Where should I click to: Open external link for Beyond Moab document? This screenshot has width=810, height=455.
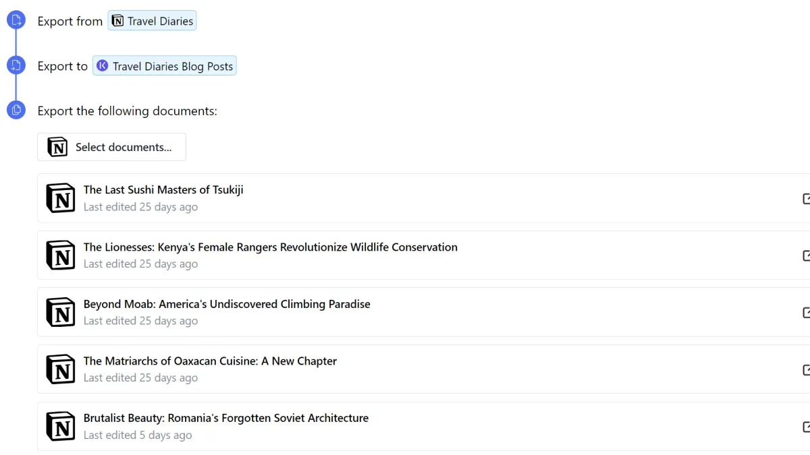tap(806, 312)
